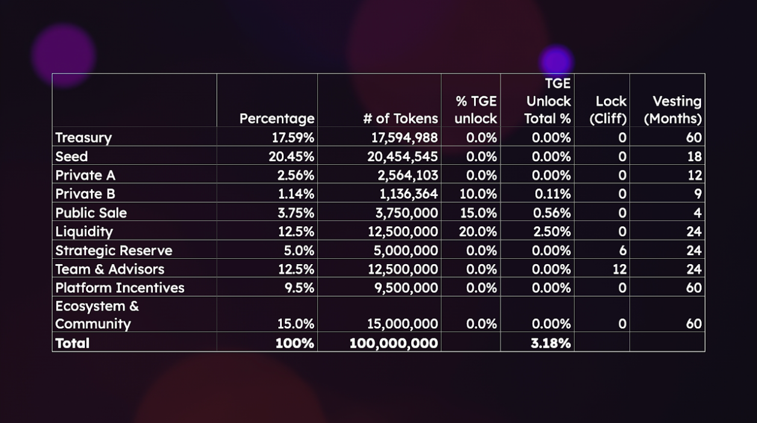The width and height of the screenshot is (757, 423).
Task: Click the Strategic Reserve row label
Action: [x=114, y=250]
